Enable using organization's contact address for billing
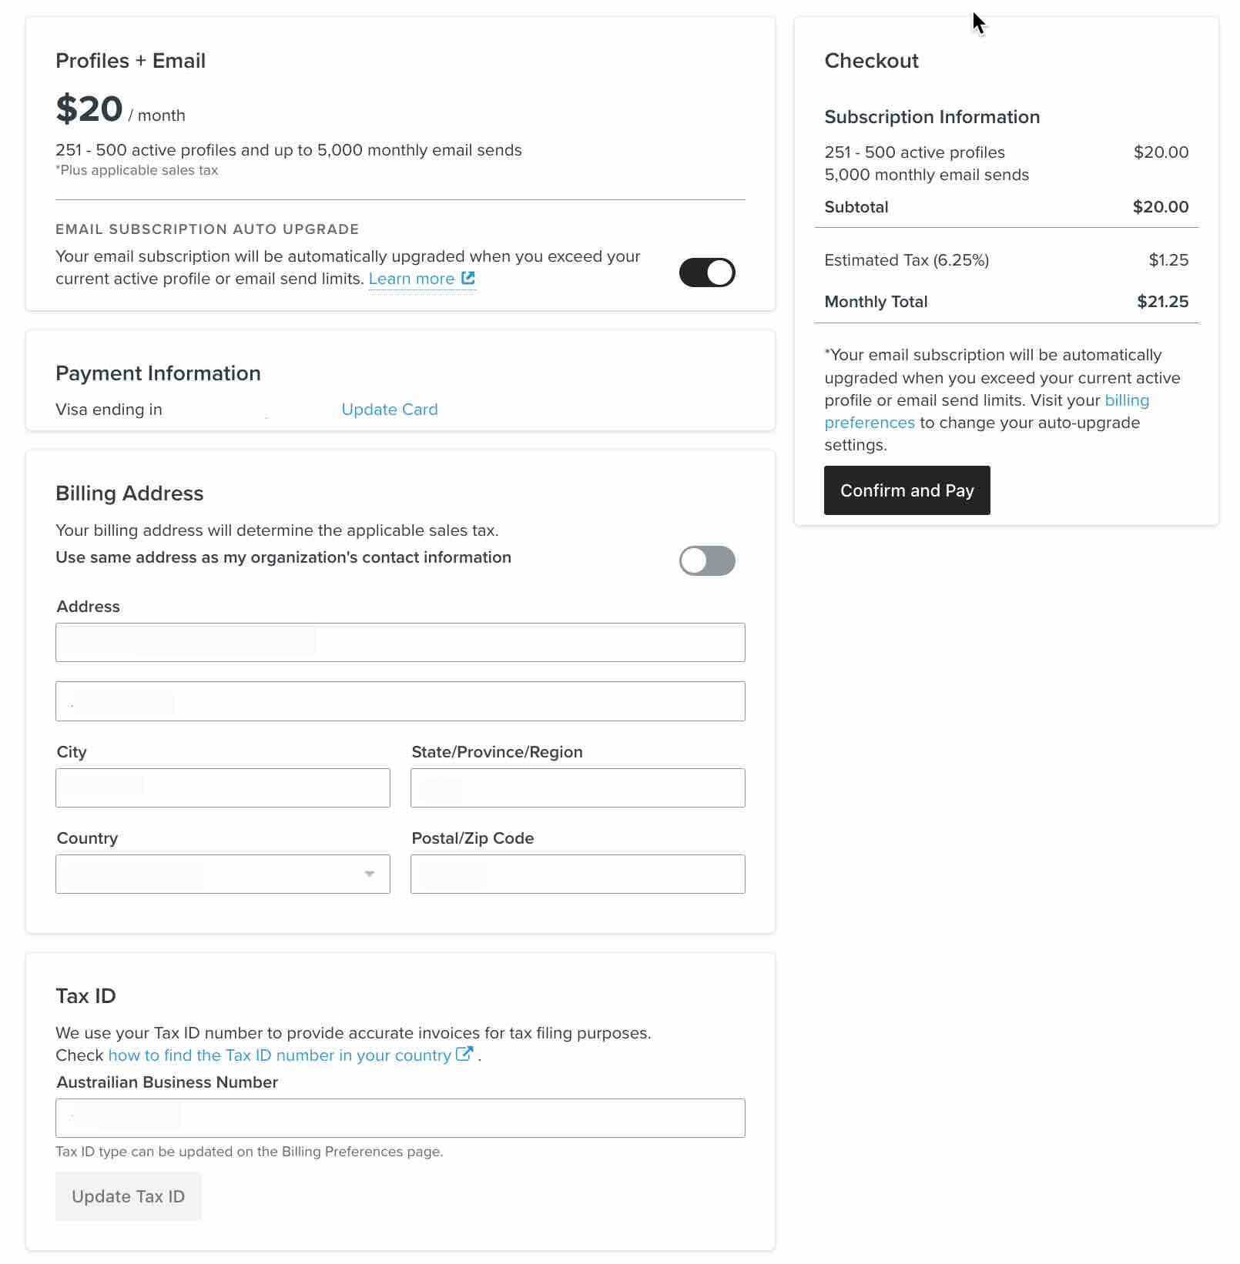The width and height of the screenshot is (1240, 1264). coord(707,561)
